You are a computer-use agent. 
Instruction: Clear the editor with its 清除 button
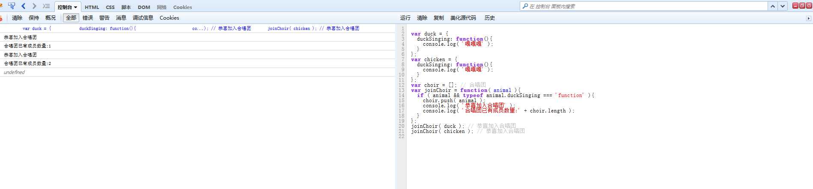[422, 18]
